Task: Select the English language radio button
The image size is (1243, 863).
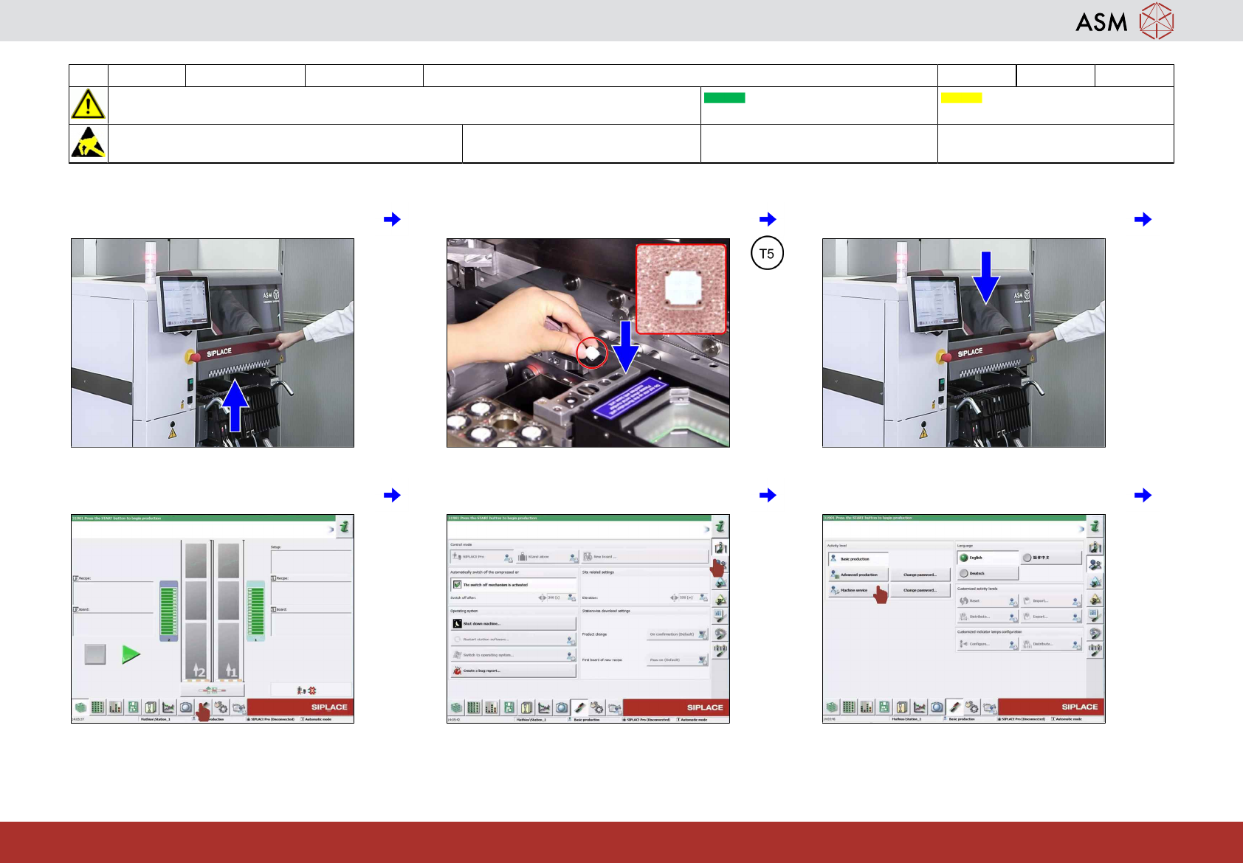Action: (x=964, y=558)
